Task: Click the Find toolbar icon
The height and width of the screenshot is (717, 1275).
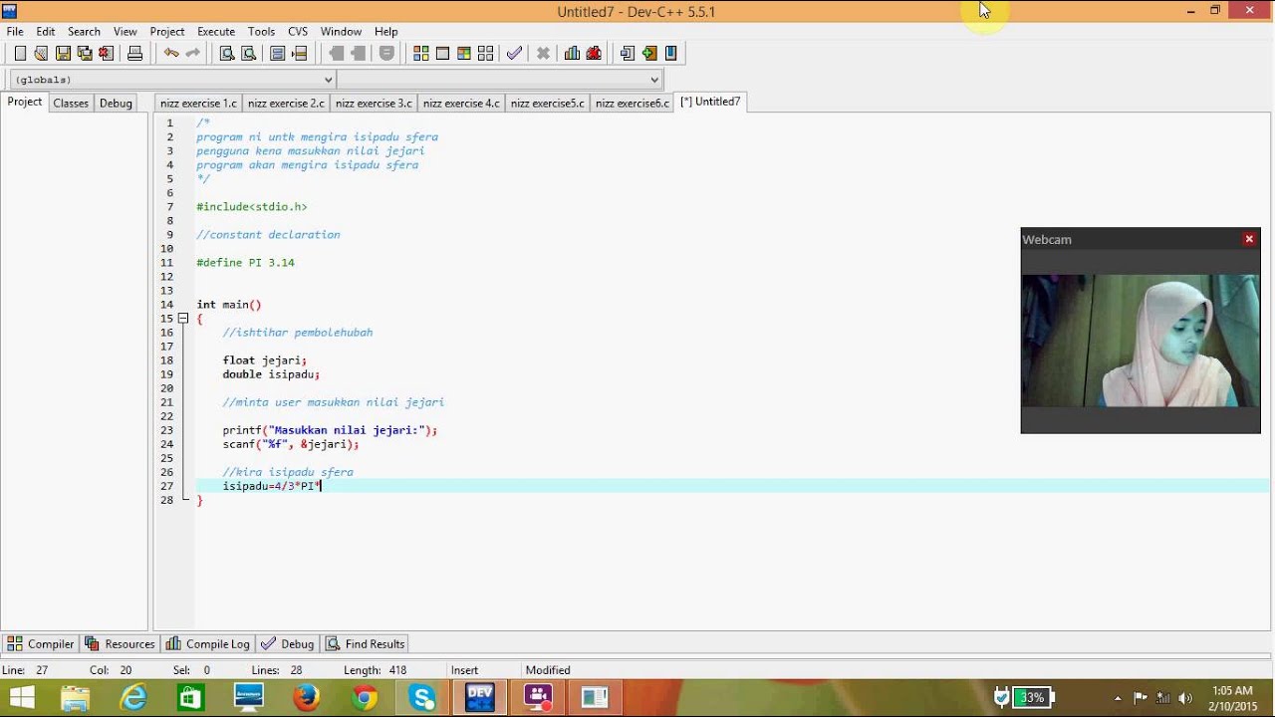Action: tap(227, 54)
